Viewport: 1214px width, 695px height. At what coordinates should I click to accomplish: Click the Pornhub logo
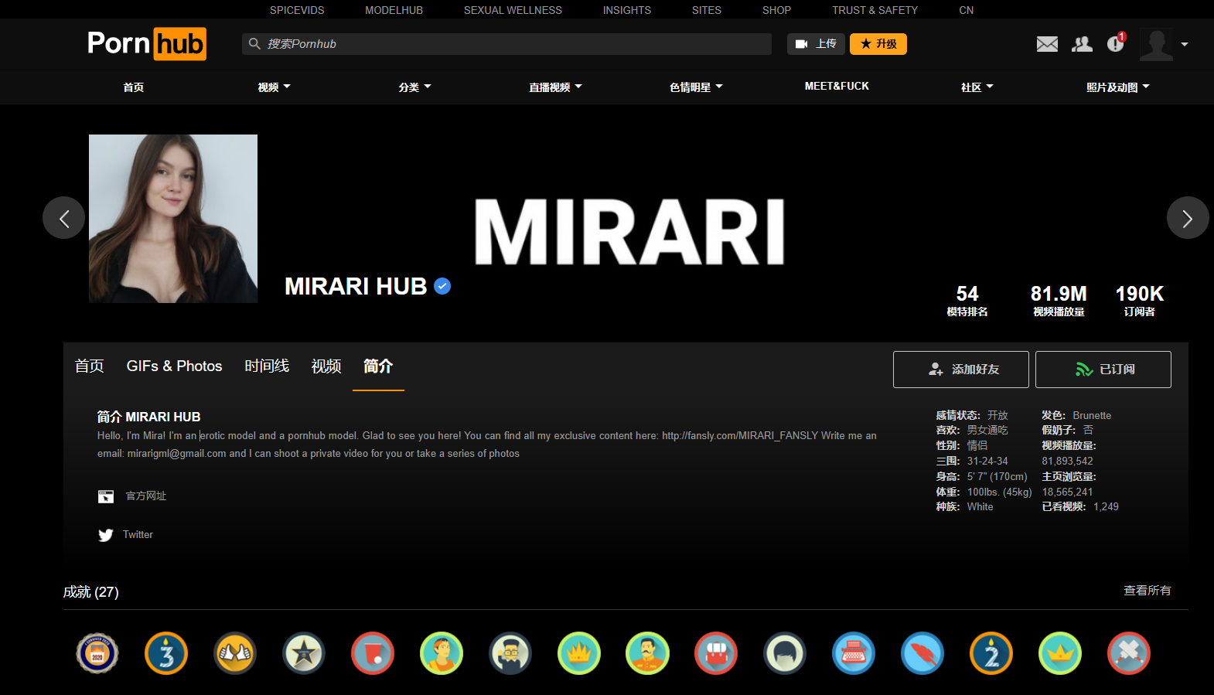tap(147, 44)
